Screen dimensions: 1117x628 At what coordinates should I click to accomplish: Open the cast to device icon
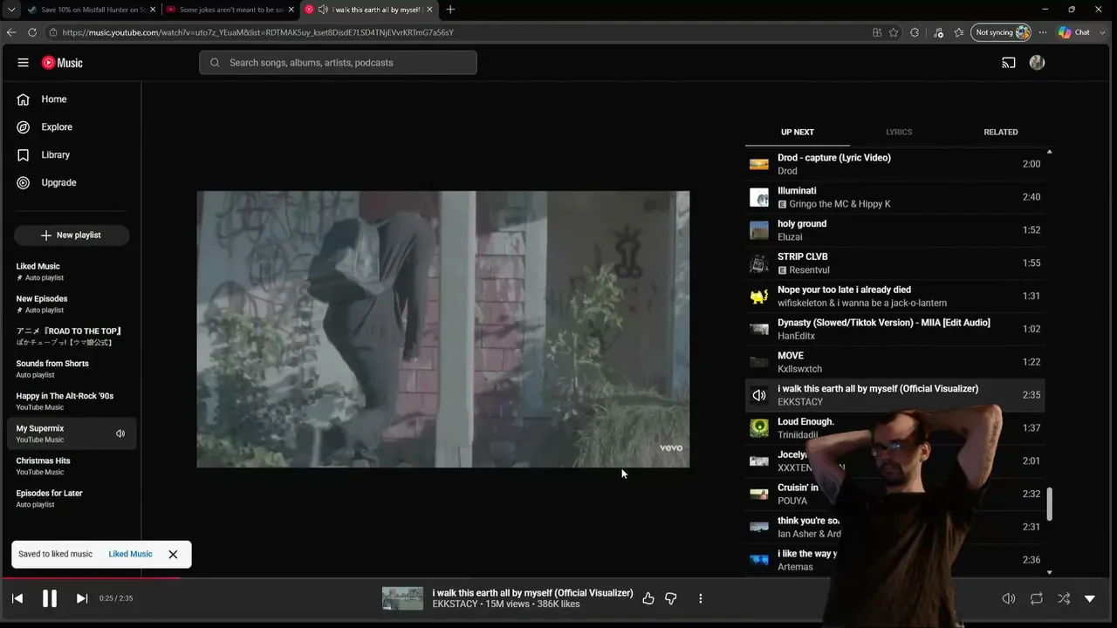(x=1009, y=63)
